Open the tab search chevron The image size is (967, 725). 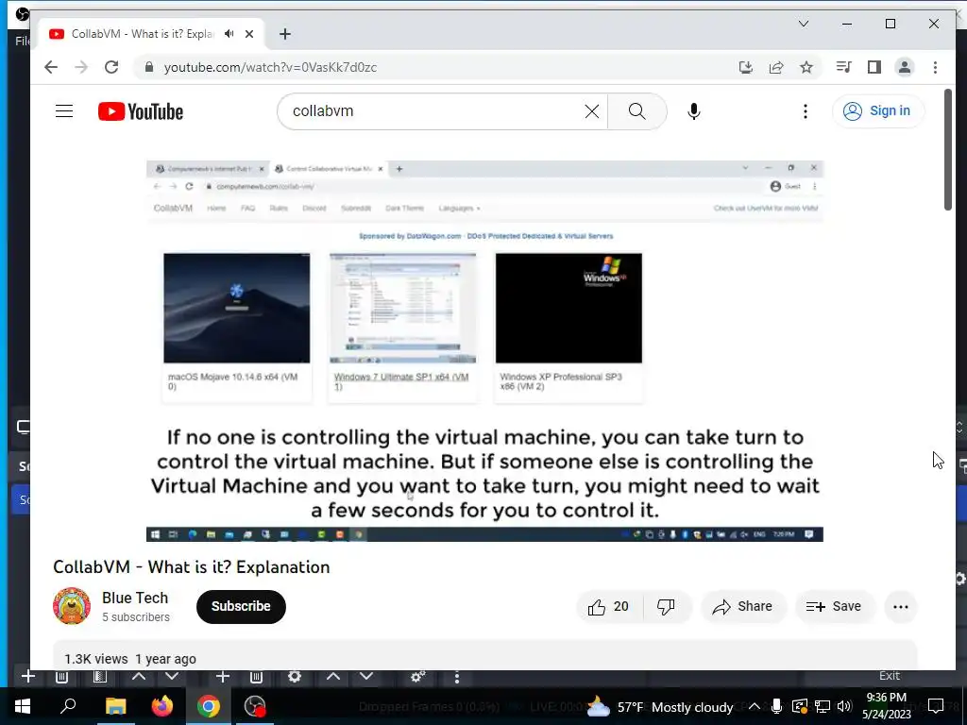pyautogui.click(x=803, y=24)
